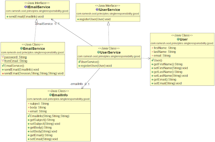
Task: Click getEmail():String in the EmailInfo class
Action: [x=41, y=135]
